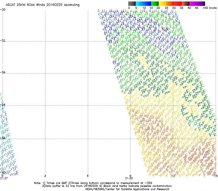Click the '15' longitude axis label
Viewport: 218px width, 191px height.
click(216, 176)
